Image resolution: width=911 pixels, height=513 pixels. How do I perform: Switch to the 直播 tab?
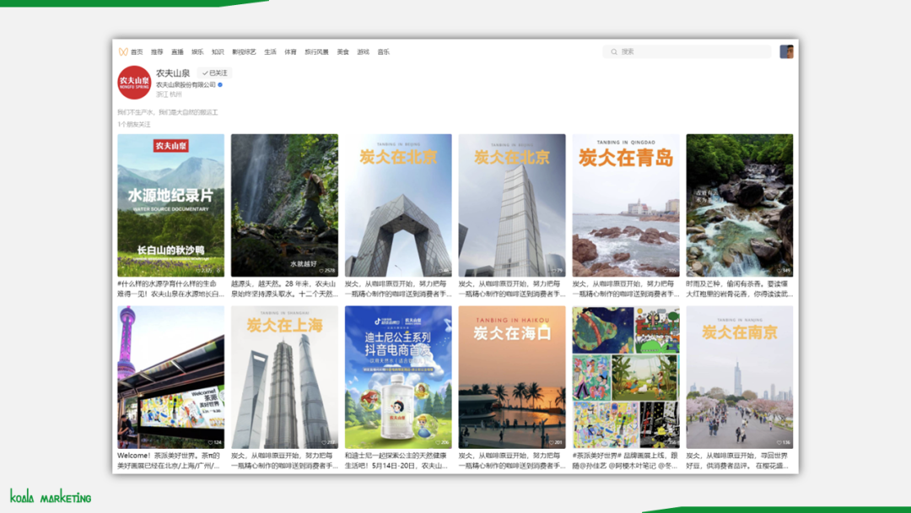[177, 51]
